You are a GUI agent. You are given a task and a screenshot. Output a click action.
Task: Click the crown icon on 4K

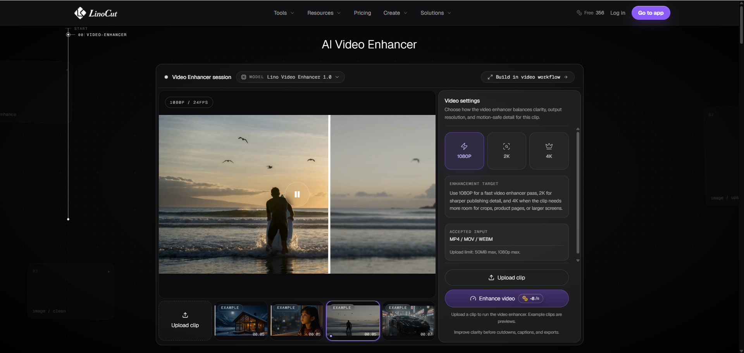[549, 146]
